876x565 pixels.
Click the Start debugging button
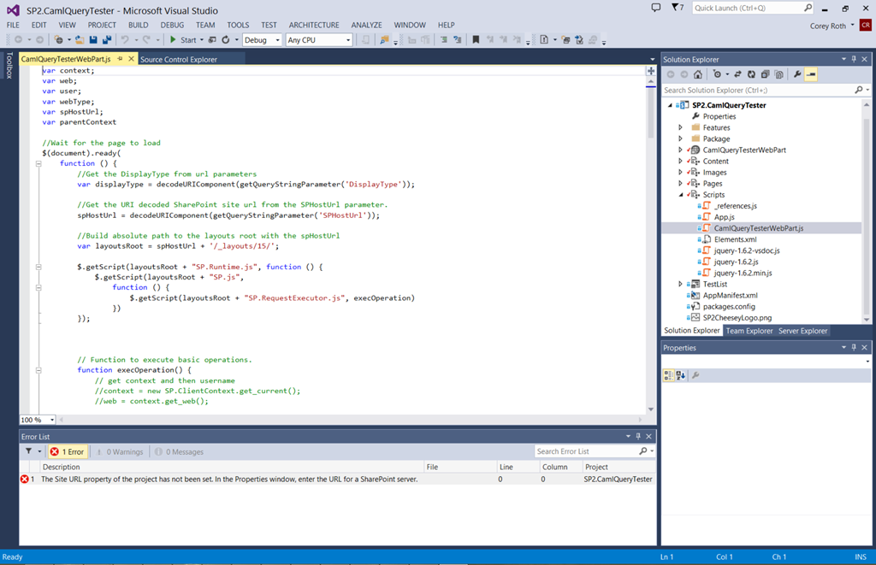pos(183,40)
